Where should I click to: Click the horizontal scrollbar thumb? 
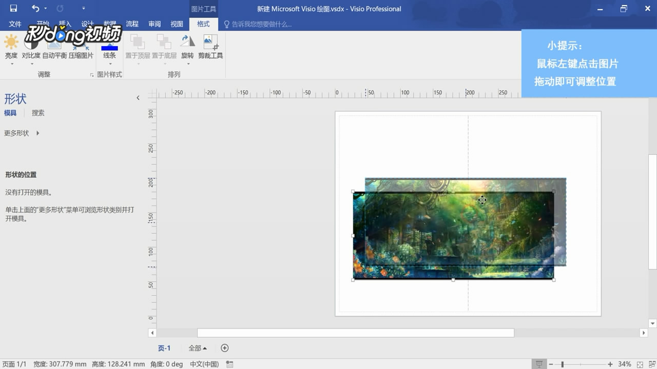coord(356,333)
